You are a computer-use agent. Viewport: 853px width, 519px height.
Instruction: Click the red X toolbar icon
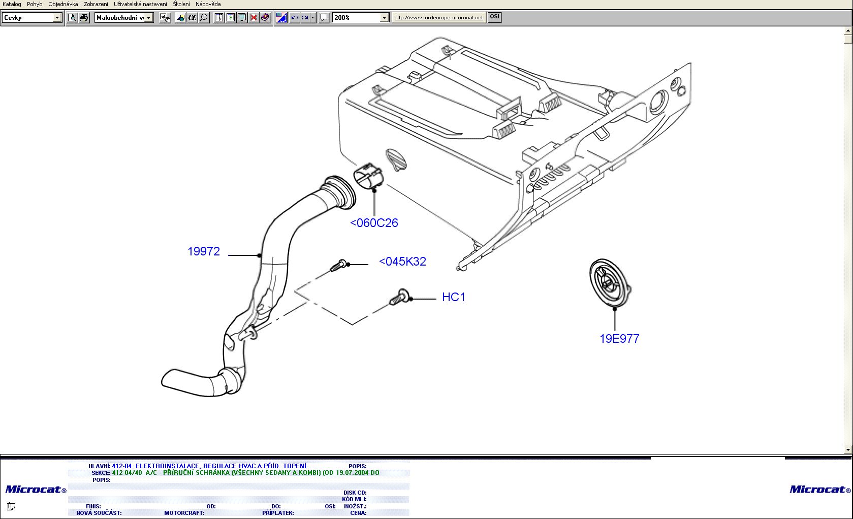[x=254, y=18]
